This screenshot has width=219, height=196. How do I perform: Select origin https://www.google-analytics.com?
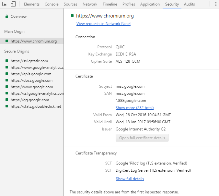(37, 67)
